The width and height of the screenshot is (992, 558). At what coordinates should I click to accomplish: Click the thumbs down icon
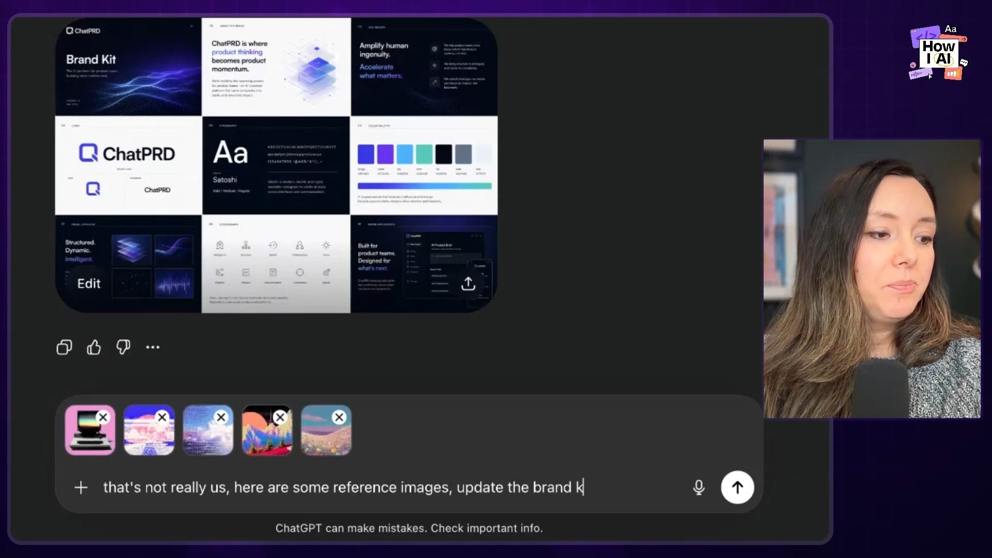coord(123,347)
